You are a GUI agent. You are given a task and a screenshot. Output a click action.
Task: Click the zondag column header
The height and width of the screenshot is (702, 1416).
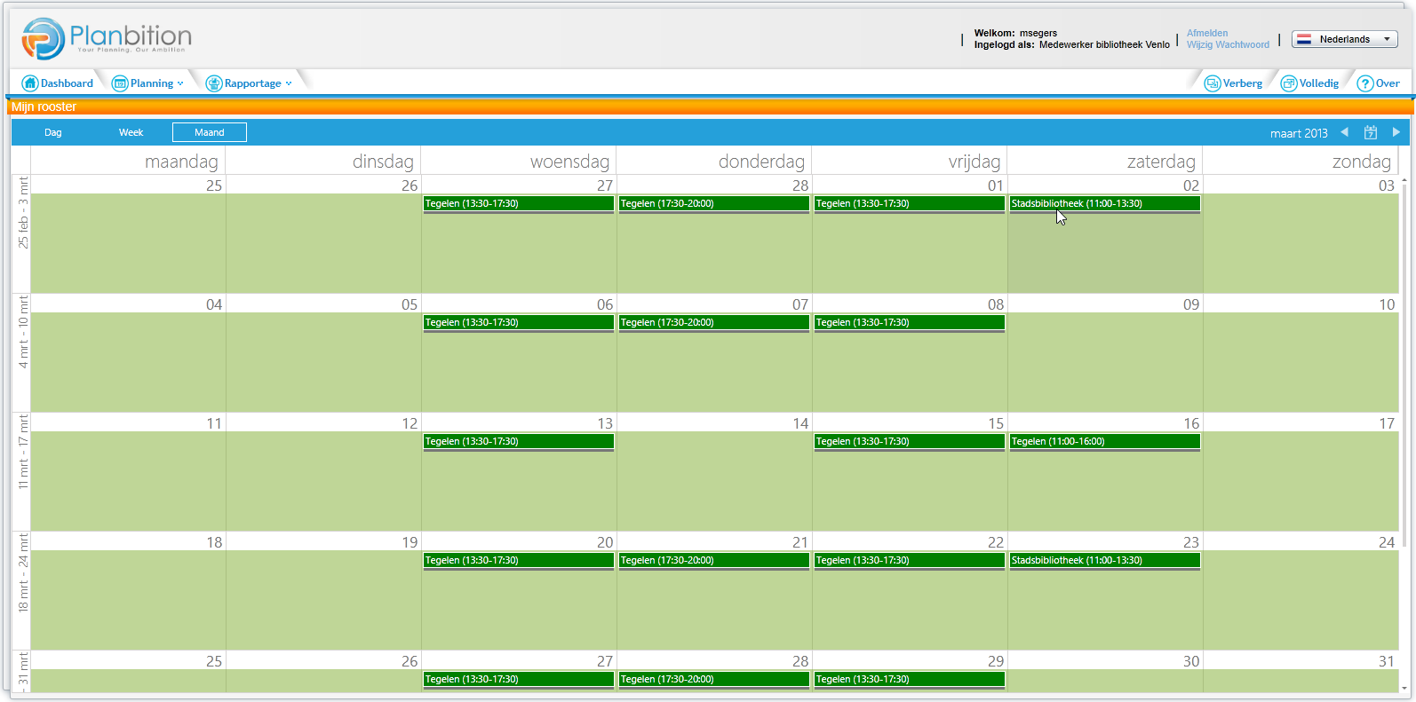coord(1362,162)
